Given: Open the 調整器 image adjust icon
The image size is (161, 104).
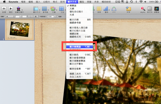Looking at the screenshot, I should 156,9.
